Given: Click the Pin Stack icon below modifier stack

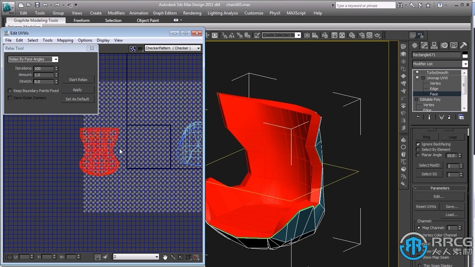Looking at the screenshot, I should pyautogui.click(x=418, y=117).
